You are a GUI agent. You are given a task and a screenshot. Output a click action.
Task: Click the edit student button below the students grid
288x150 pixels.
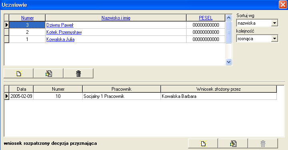pos(48,74)
